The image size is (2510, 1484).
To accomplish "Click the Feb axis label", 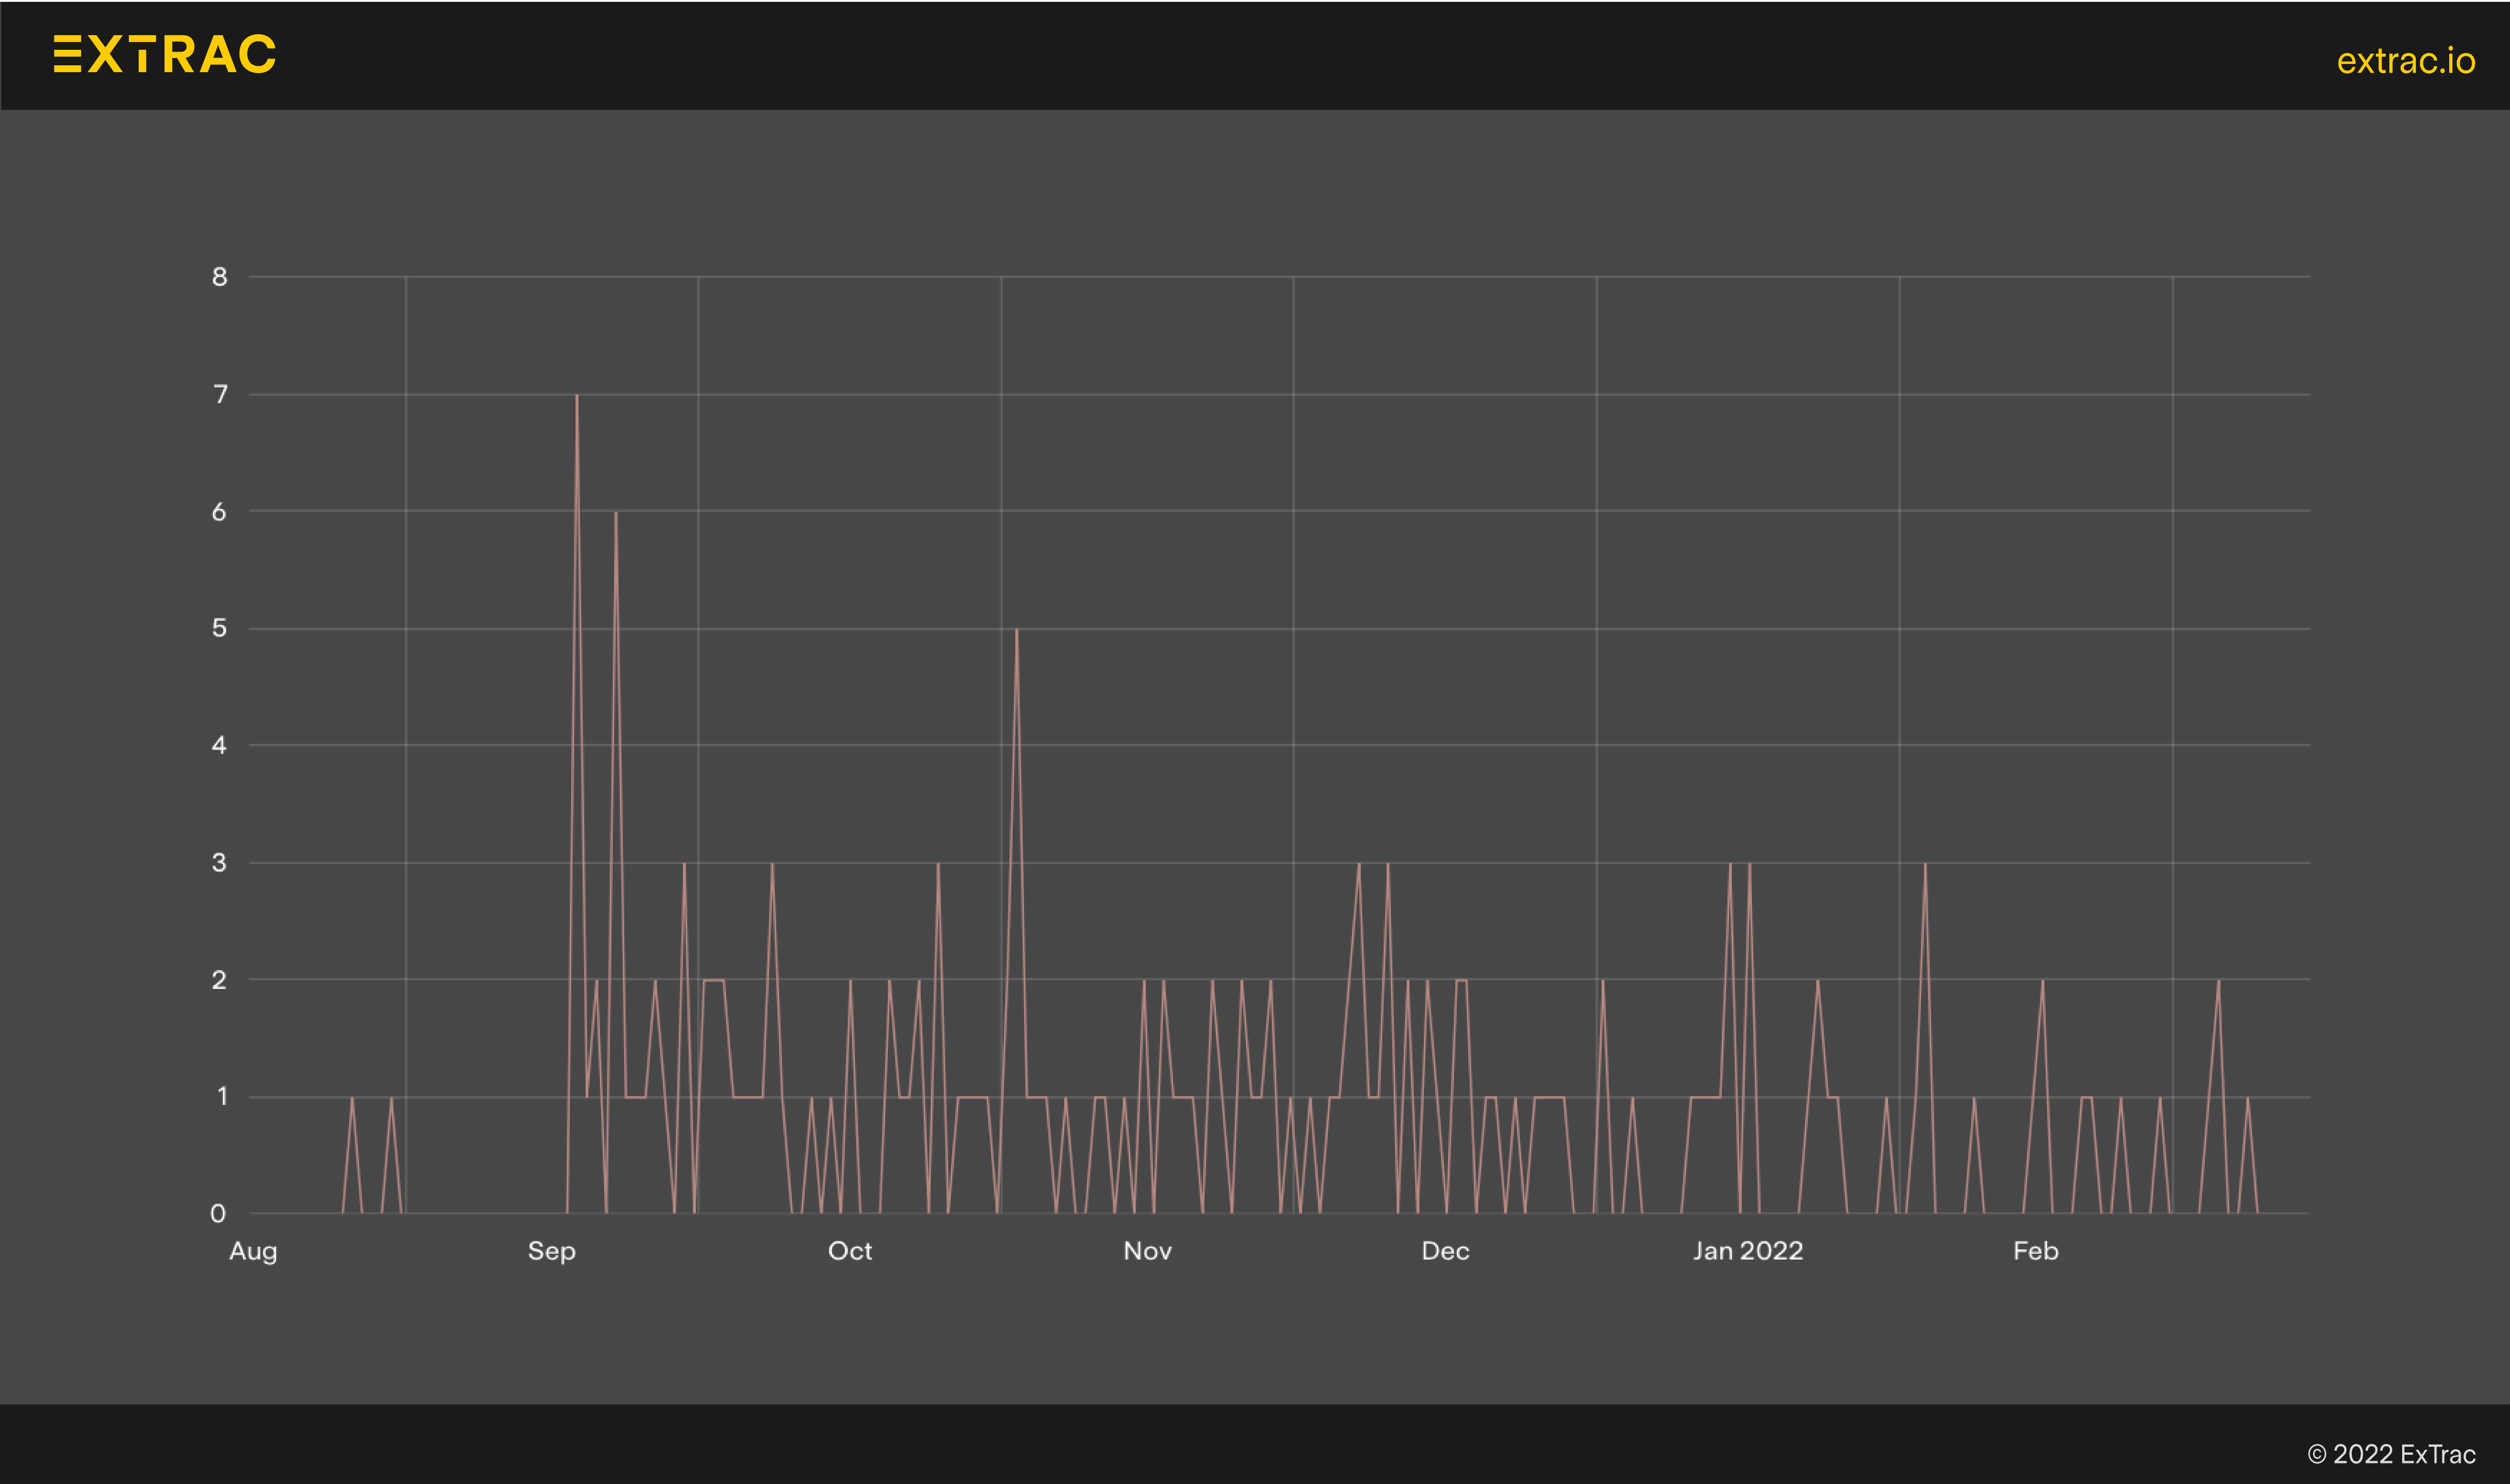I will [2035, 1251].
